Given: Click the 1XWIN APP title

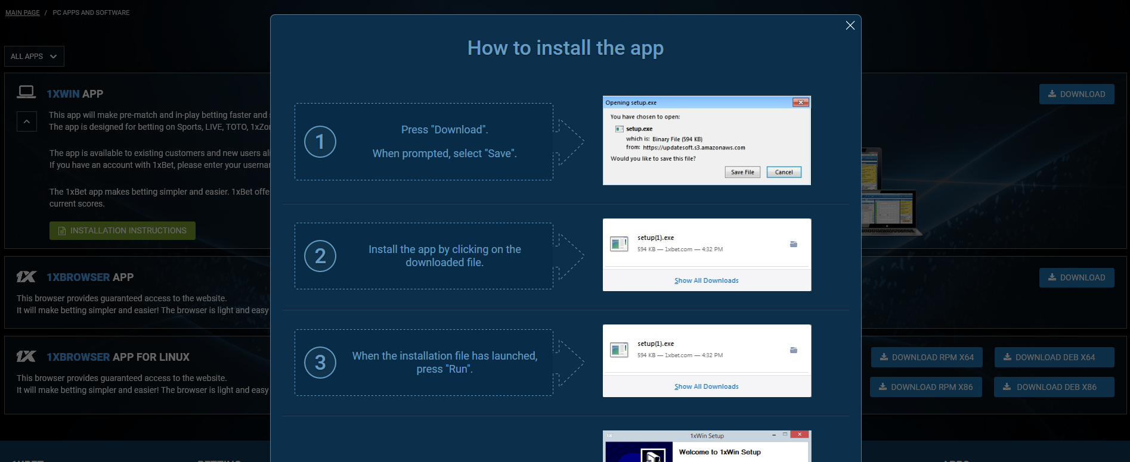Looking at the screenshot, I should click(75, 94).
